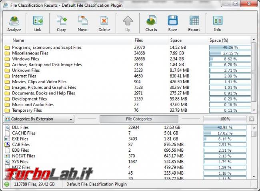Image resolution: width=260 pixels, height=191 pixels.
Task: Click lower list scrollbar down arrow
Action: tap(254, 177)
